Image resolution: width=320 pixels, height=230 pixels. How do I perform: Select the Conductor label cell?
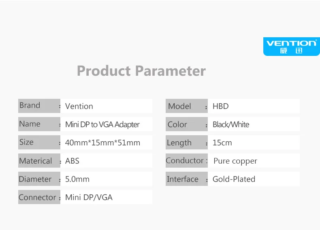(187, 160)
